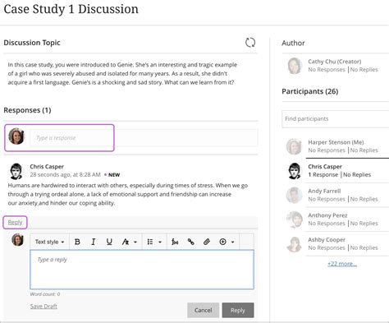Click the insert content plus icon
389x323 pixels.
coord(222,242)
